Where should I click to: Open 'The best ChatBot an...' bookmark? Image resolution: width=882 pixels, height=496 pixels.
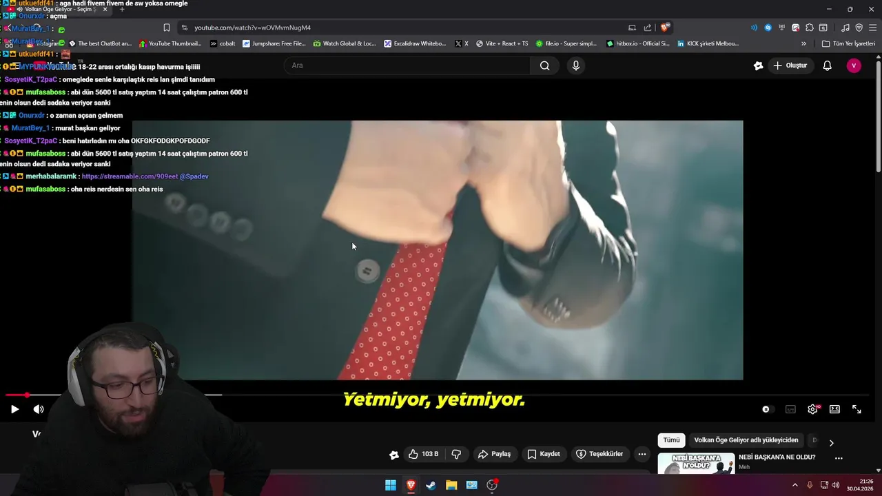tap(100, 43)
